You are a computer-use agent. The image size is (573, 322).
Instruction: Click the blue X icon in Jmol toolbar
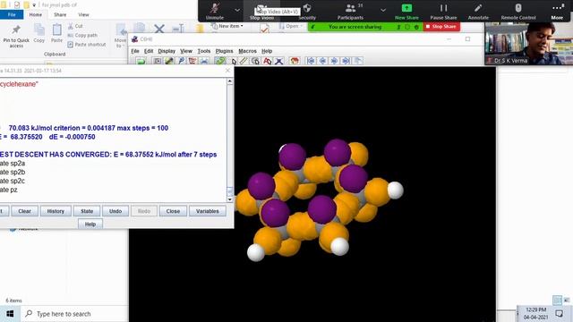pyautogui.click(x=278, y=61)
